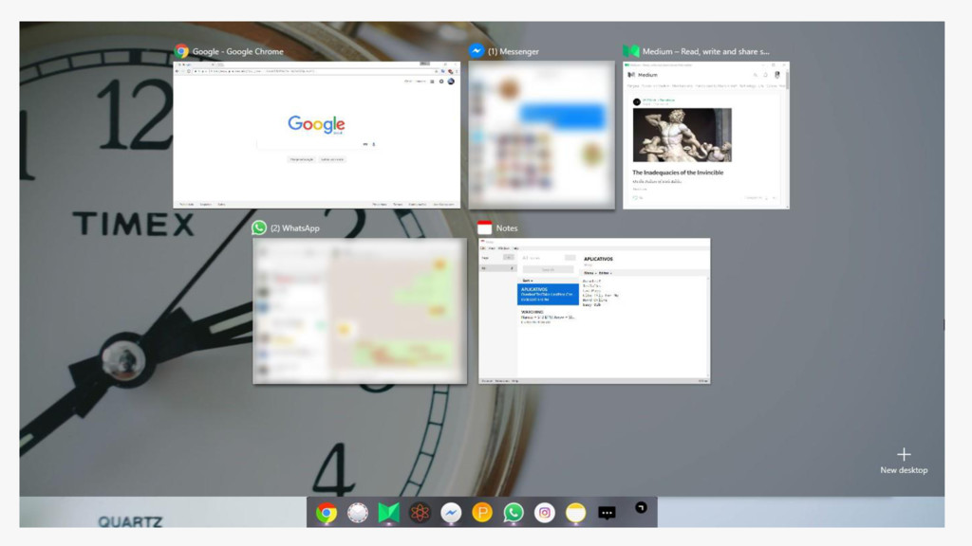Click the Medium logo beside window title

(631, 51)
